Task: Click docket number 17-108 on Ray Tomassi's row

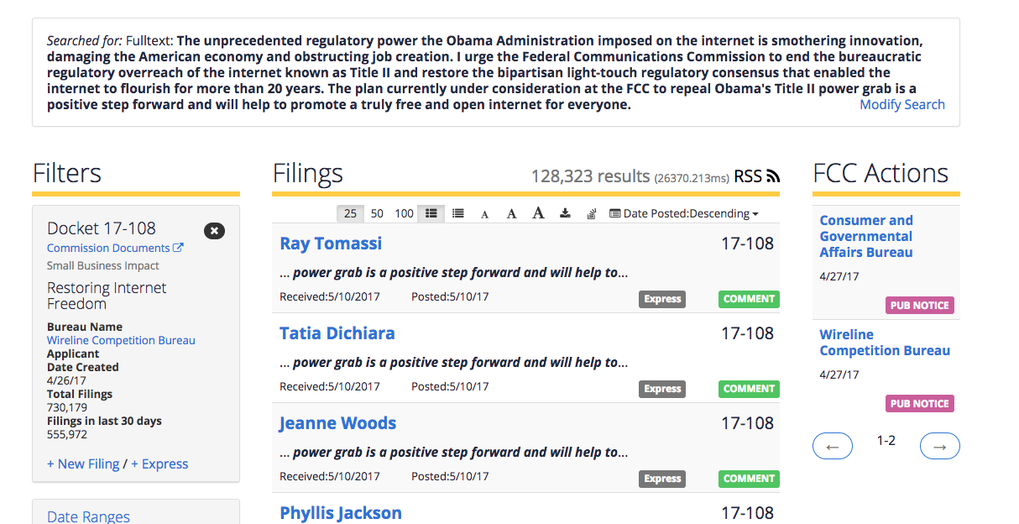Action: click(747, 244)
